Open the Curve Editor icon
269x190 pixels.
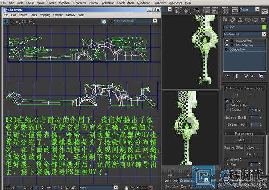coord(206,11)
